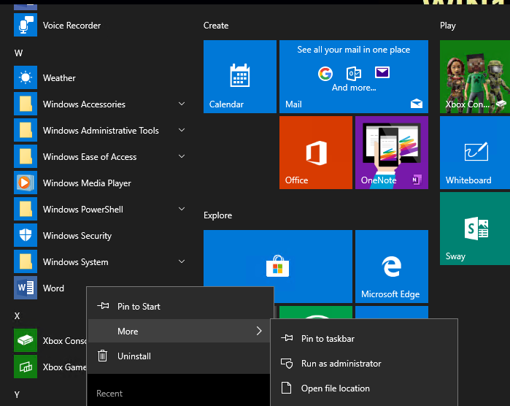
Task: Open the Whiteboard tile
Action: point(475,153)
